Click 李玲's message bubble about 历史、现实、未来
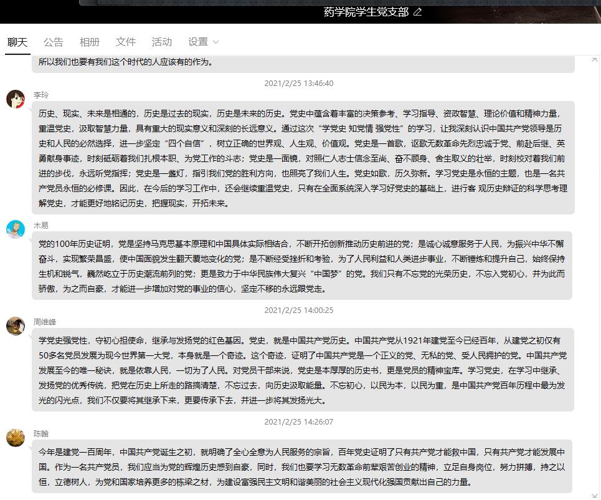601x500 pixels. click(303, 158)
